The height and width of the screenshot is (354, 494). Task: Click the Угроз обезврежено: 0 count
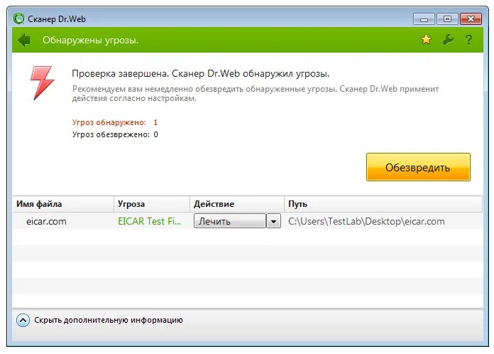[x=115, y=135]
